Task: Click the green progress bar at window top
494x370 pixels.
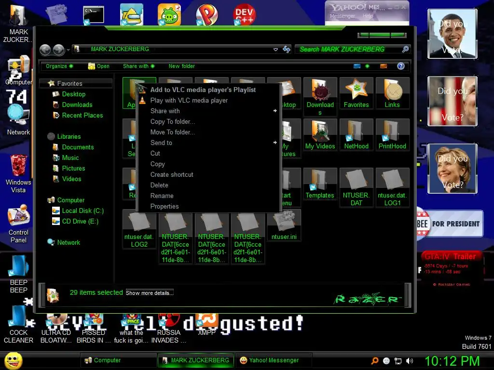Action: point(382,35)
